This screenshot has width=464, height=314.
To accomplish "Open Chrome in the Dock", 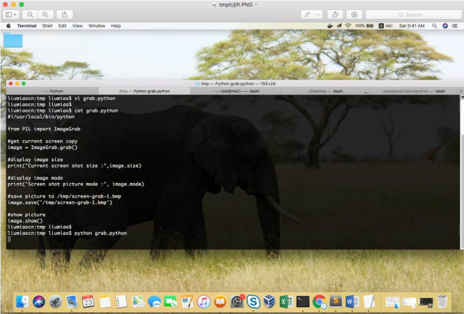I will [x=319, y=301].
